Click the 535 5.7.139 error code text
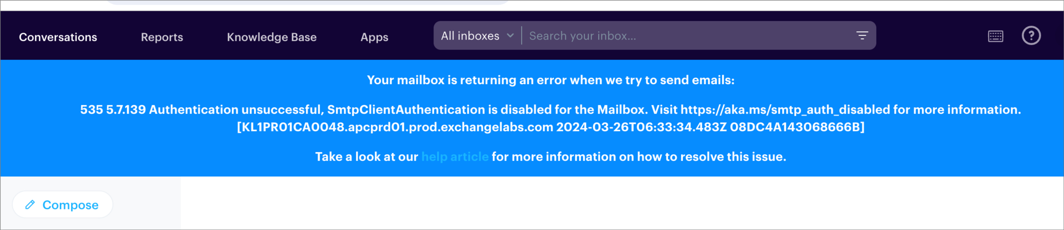Viewport: 1064px width, 230px height. [113, 109]
